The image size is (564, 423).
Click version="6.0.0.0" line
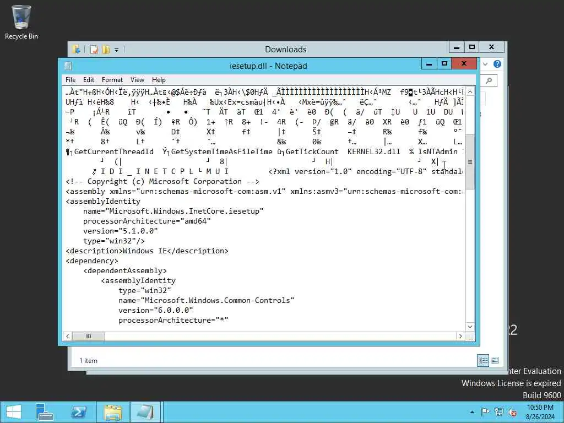tap(156, 310)
